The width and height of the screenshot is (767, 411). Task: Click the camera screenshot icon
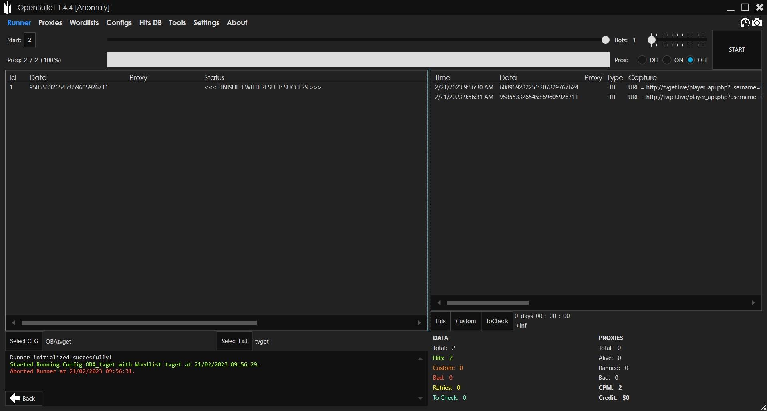(x=757, y=23)
